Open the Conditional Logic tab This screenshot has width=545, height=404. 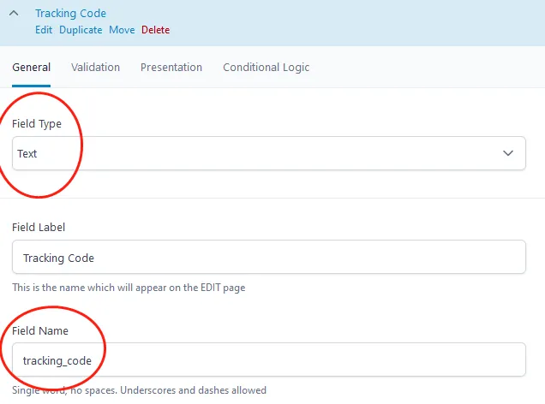point(266,68)
